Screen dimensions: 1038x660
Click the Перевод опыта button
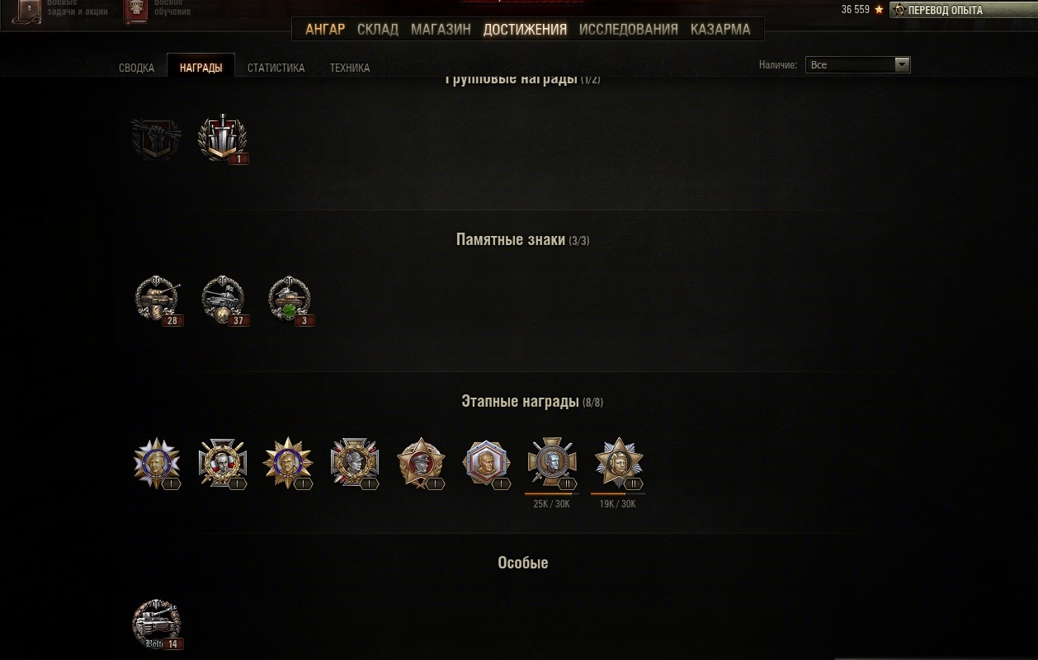click(x=945, y=10)
